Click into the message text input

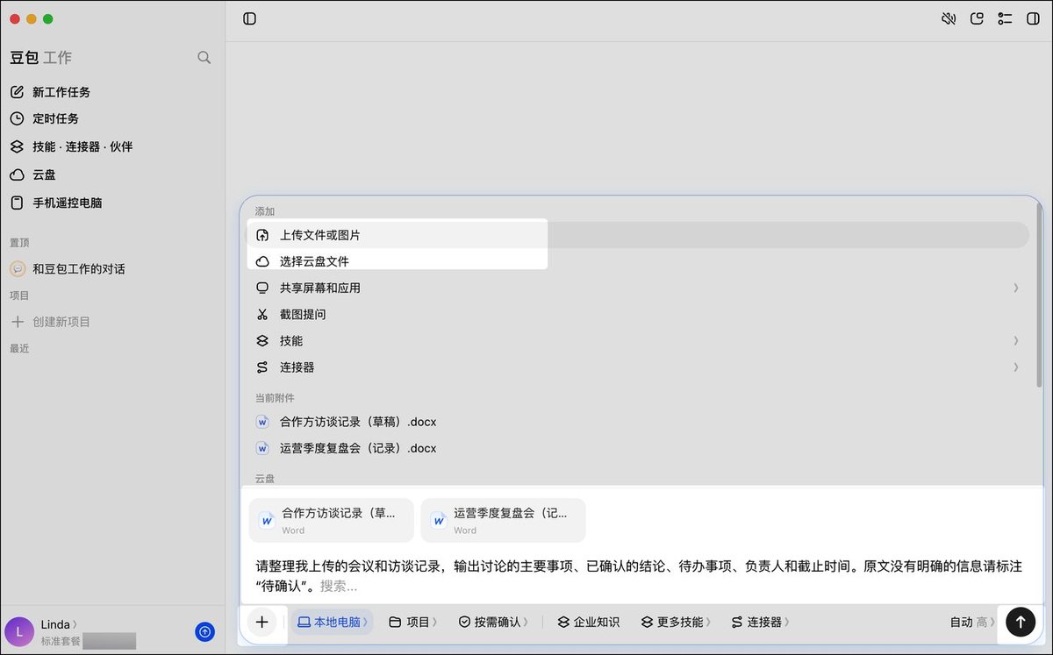[639, 575]
